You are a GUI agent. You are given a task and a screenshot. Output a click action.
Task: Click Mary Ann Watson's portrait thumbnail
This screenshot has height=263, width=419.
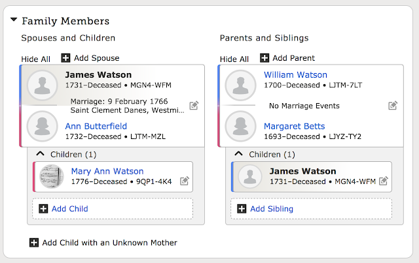pos(52,176)
